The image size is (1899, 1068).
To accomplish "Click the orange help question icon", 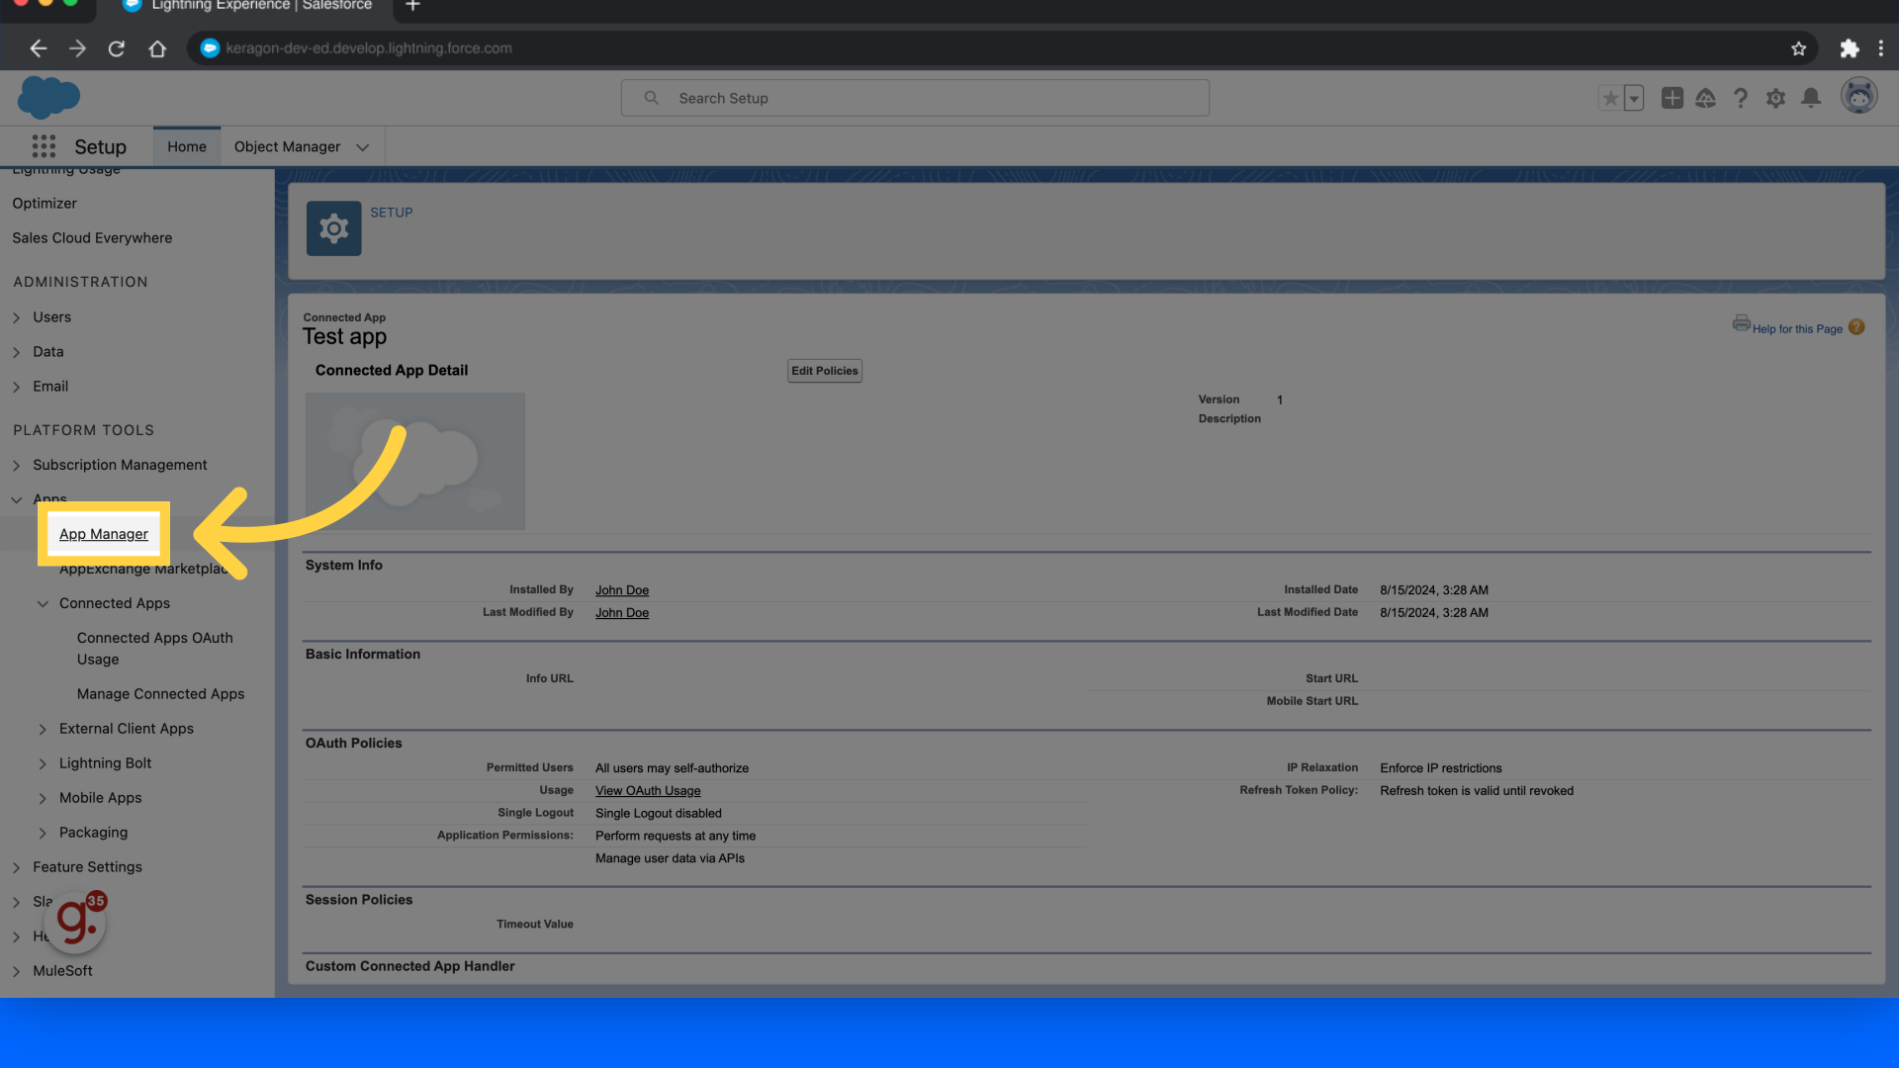I will [x=1856, y=327].
